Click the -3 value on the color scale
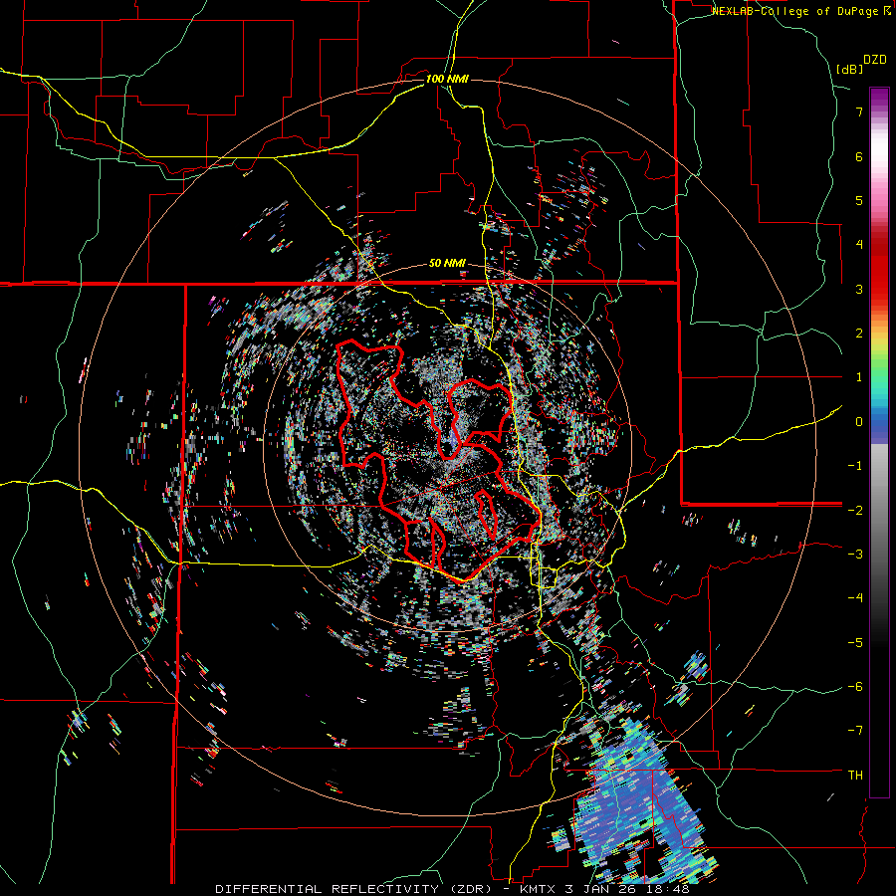Screen dimensions: 896x896 pos(855,555)
